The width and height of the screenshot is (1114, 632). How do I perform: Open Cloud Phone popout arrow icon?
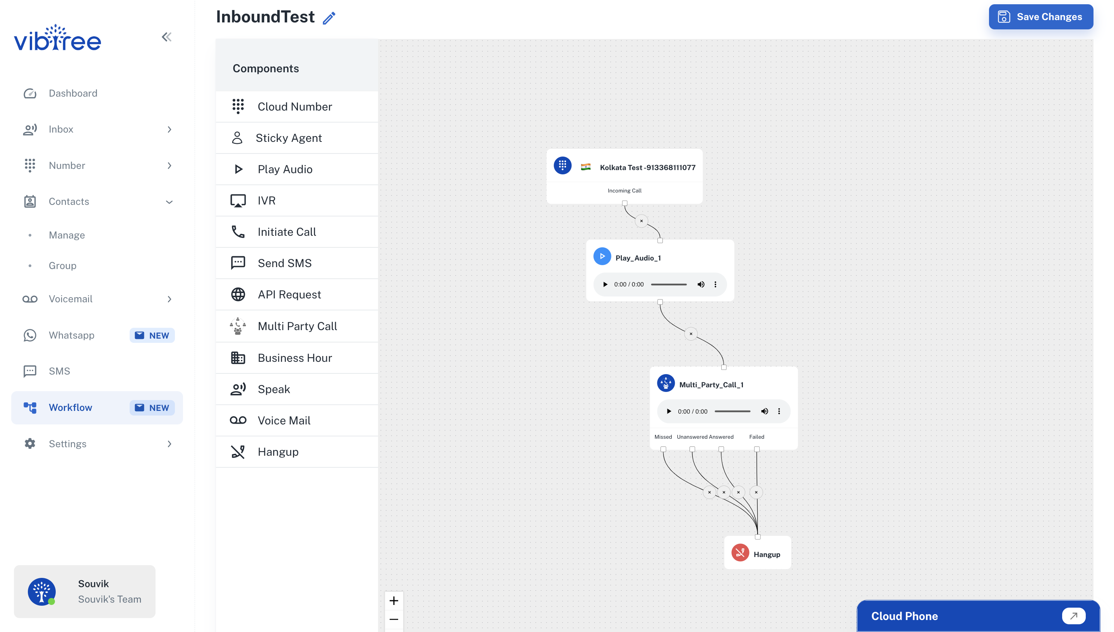pos(1074,615)
